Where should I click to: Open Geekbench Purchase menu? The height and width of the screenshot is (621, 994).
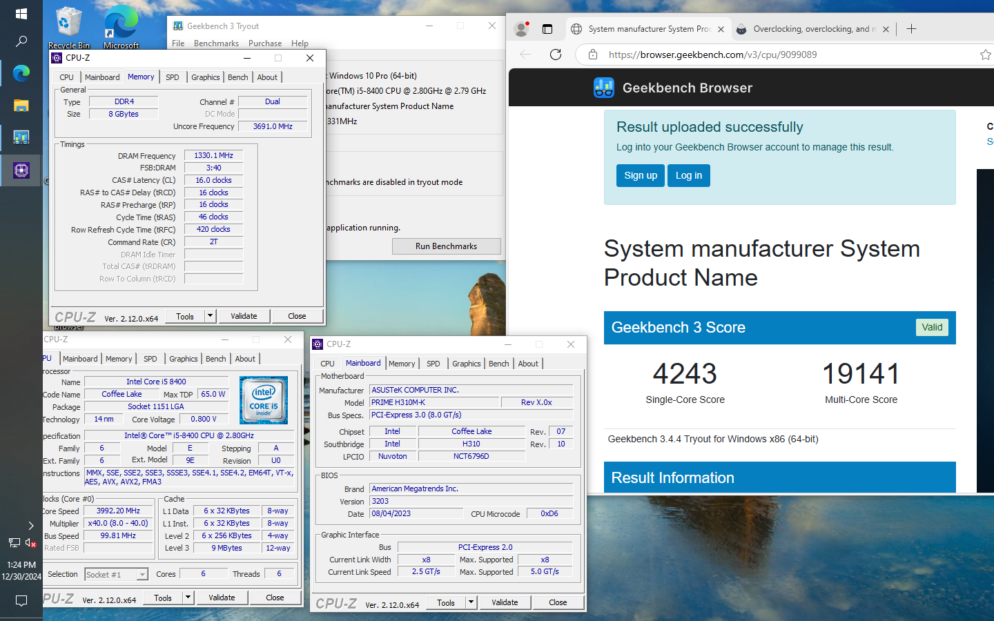(265, 43)
